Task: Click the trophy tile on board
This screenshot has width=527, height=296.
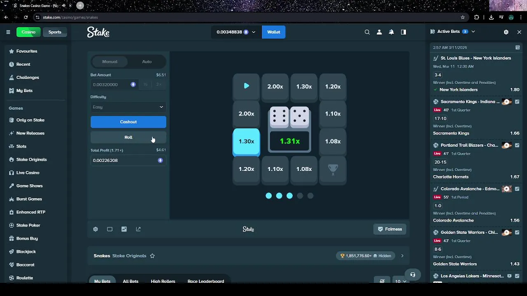Action: coord(333,169)
